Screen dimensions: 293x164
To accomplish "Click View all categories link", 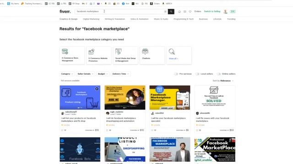I will click(x=174, y=59).
